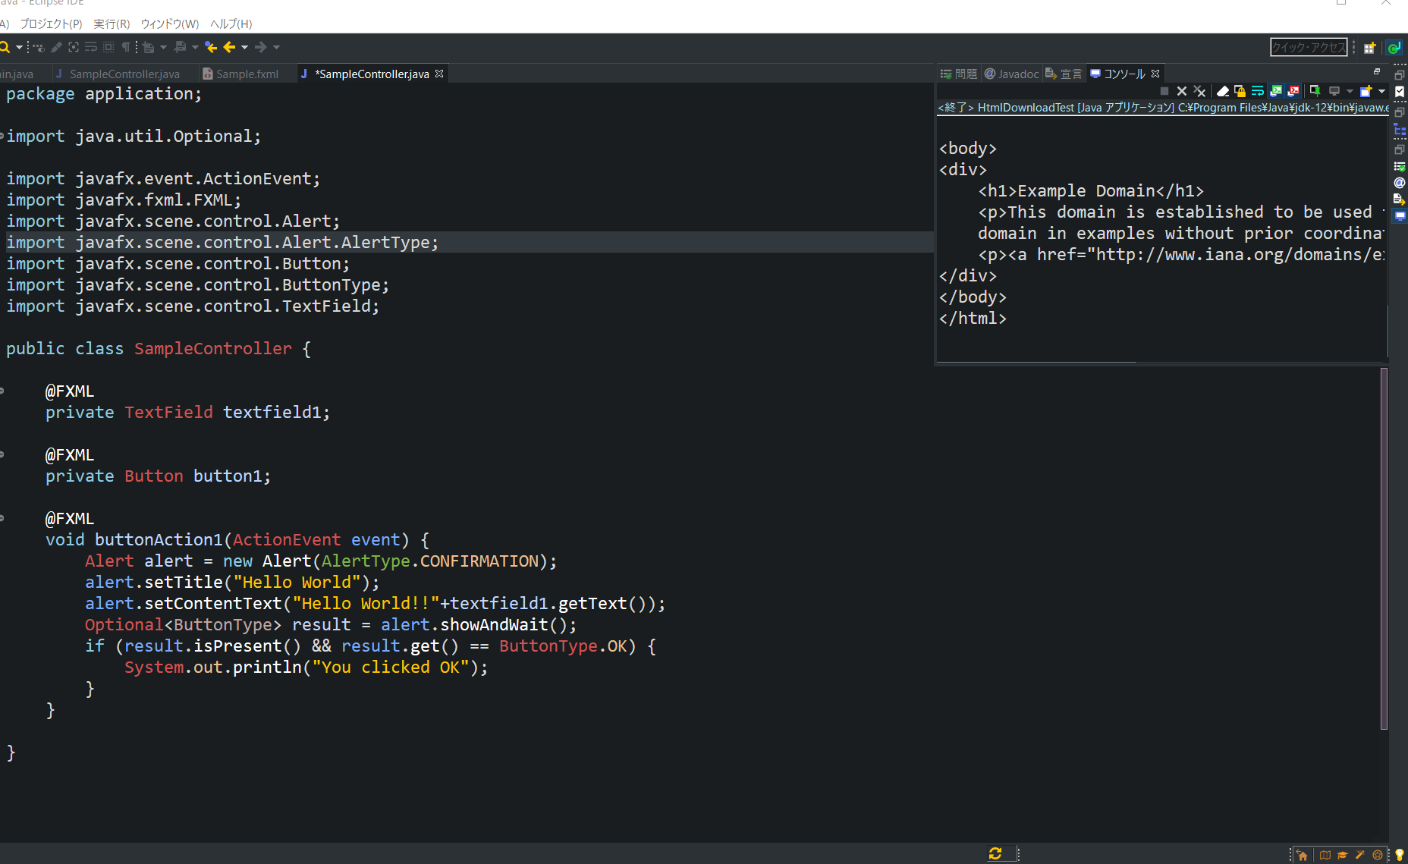Toggle Show Console on Standard Out
The image size is (1408, 864).
(x=1275, y=91)
